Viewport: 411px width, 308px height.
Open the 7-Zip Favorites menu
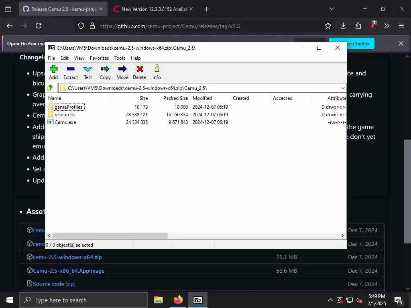tap(100, 58)
